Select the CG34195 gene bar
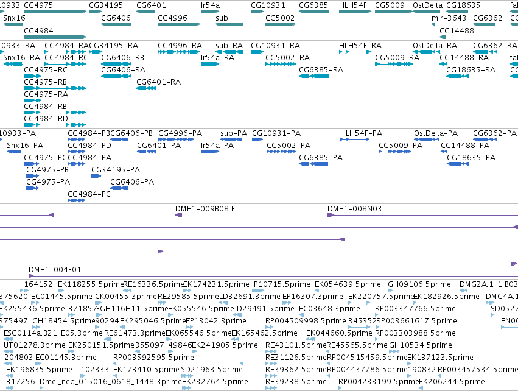Viewport: 518px width, 391px height. click(96, 12)
